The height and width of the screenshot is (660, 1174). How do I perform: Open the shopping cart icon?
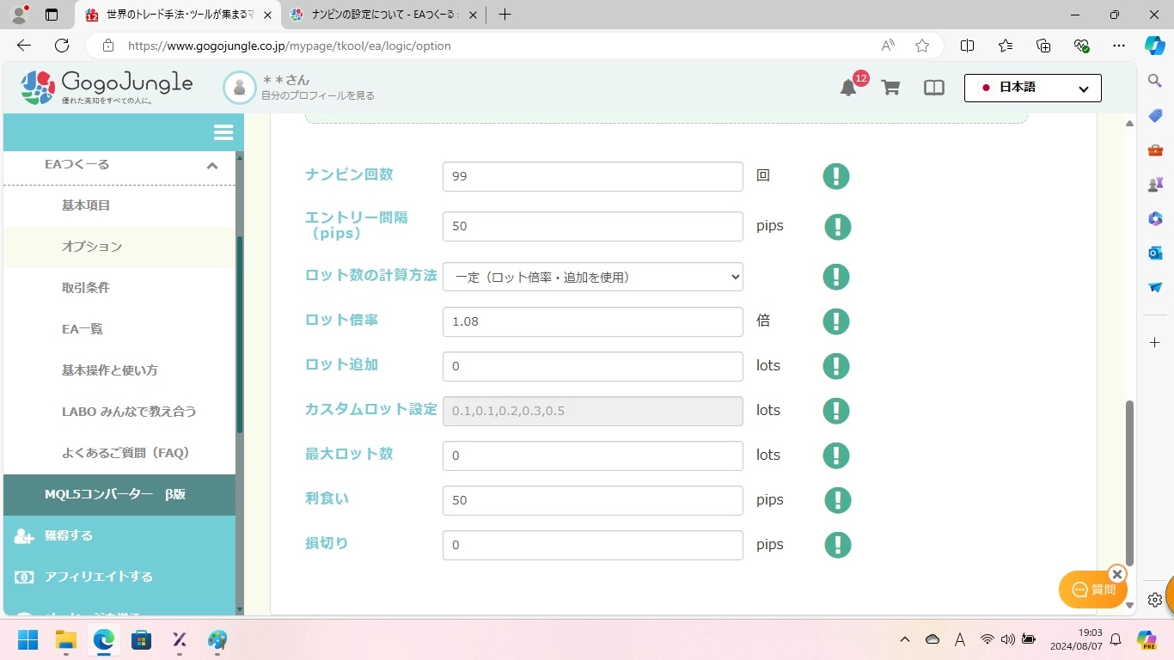pyautogui.click(x=890, y=86)
